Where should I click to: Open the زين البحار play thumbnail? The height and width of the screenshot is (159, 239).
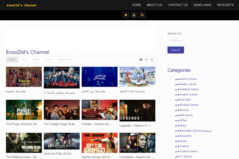(100, 77)
